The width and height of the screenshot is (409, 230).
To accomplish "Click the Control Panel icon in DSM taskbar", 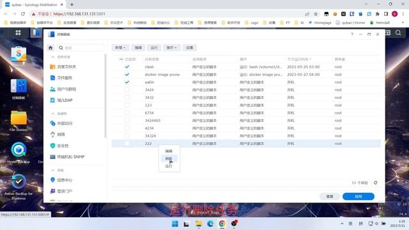I will pyautogui.click(x=36, y=33).
